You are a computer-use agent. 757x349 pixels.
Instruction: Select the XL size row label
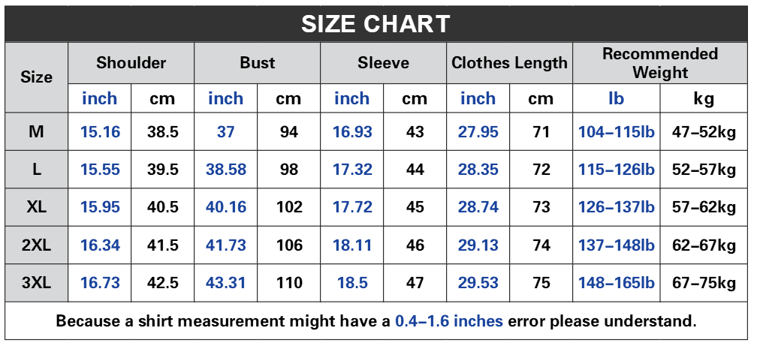(37, 207)
